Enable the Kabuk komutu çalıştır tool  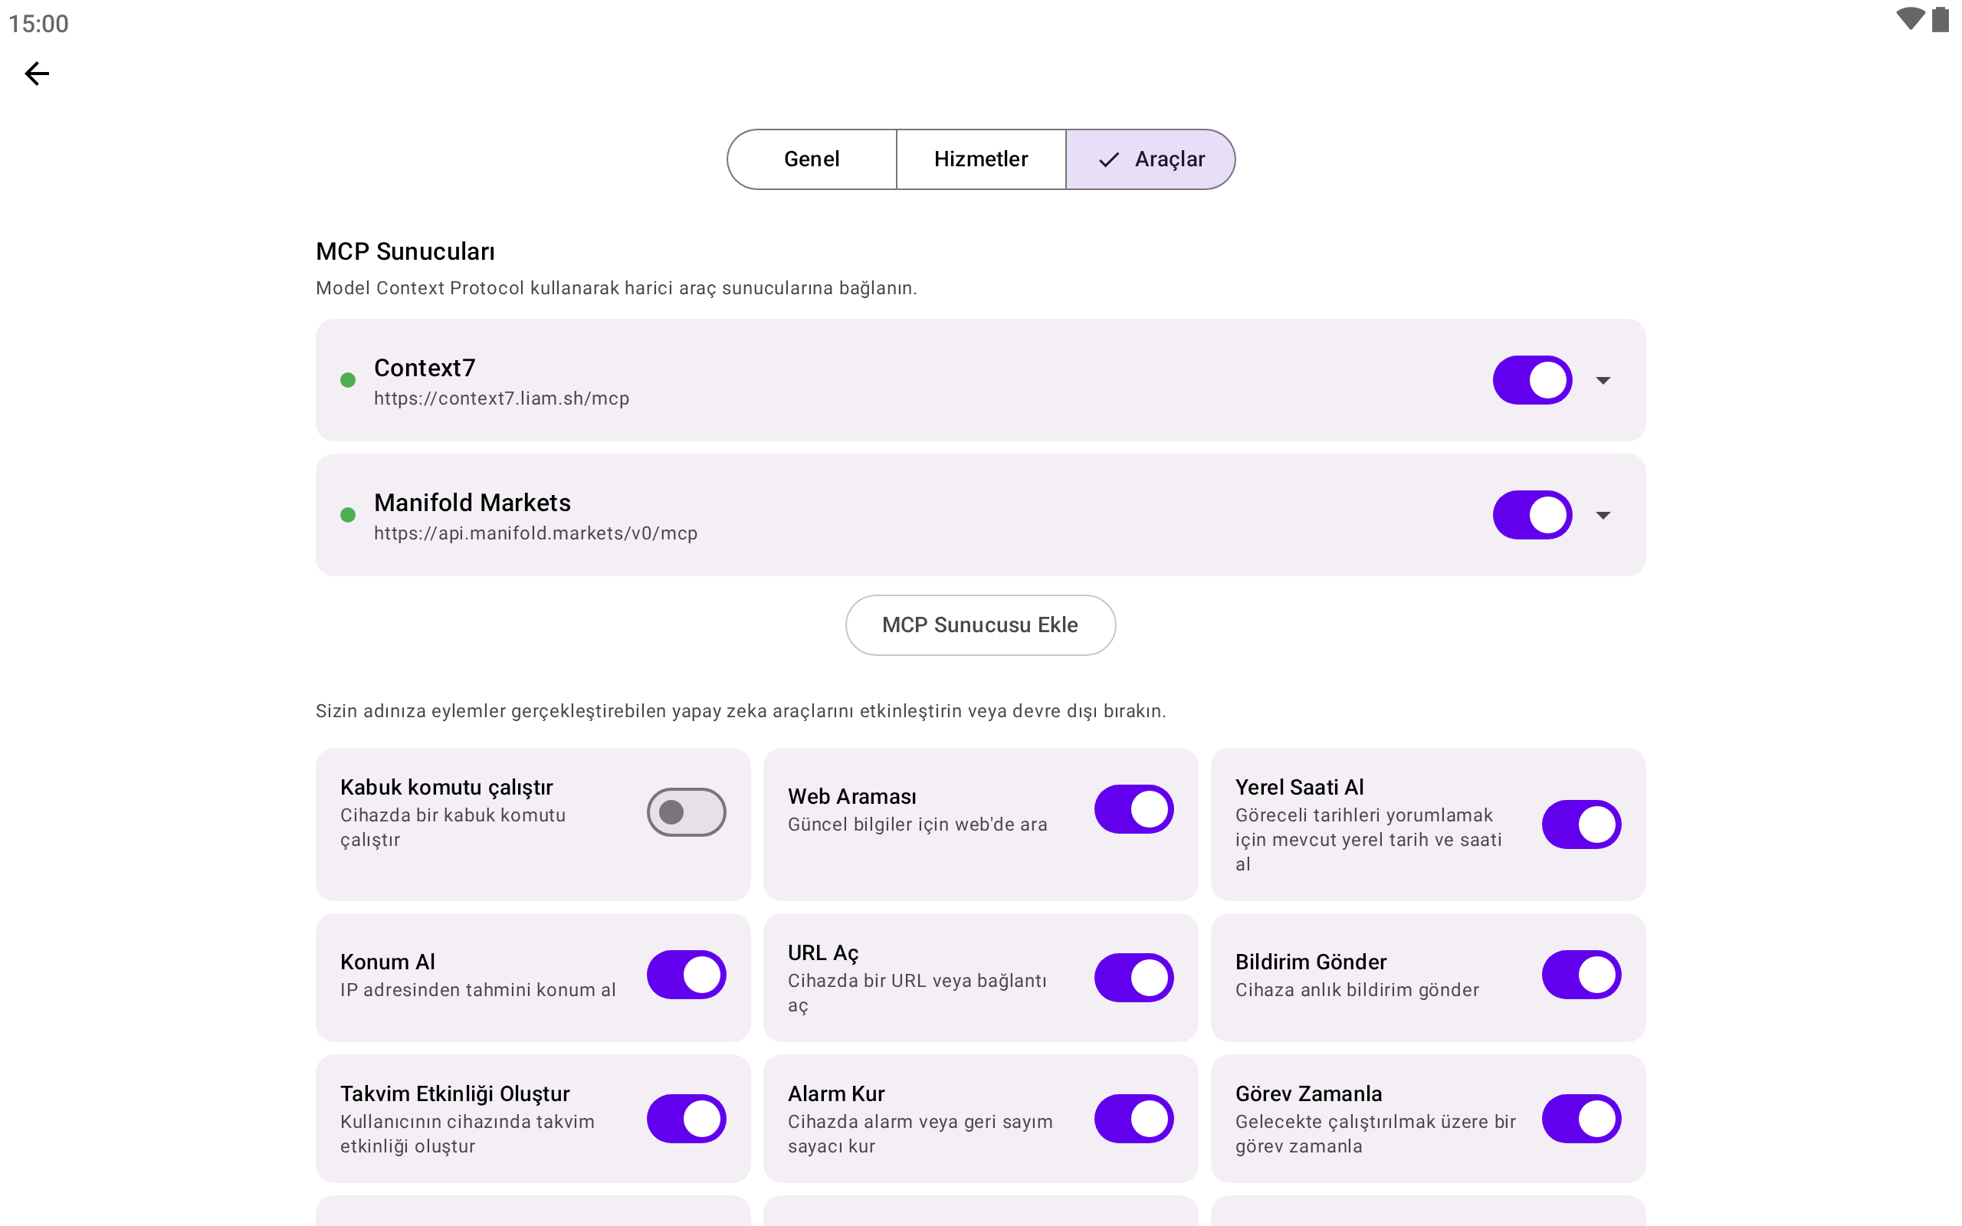pyautogui.click(x=686, y=811)
